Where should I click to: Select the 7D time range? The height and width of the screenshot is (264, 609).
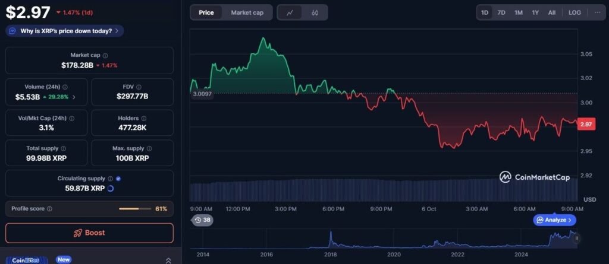point(501,12)
